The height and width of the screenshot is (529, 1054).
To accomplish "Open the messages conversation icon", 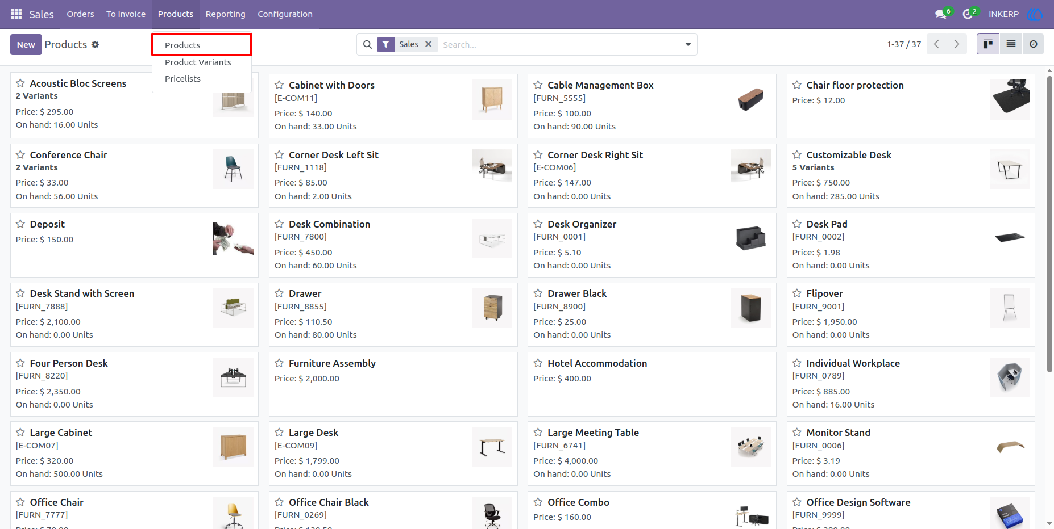I will pyautogui.click(x=941, y=14).
